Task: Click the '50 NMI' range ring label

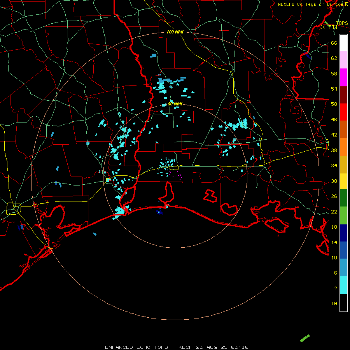Action: coord(175,104)
